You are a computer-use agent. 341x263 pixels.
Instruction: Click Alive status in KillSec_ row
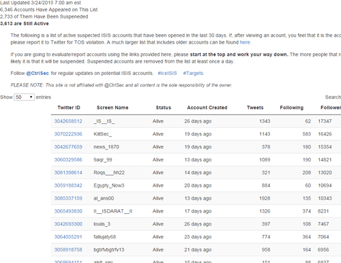pyautogui.click(x=158, y=134)
